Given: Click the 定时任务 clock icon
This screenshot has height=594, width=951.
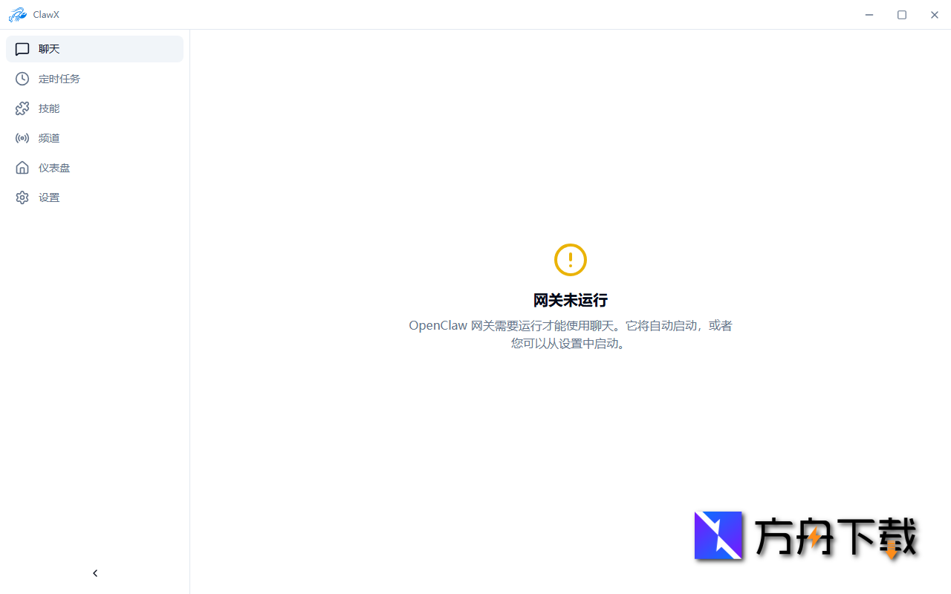Looking at the screenshot, I should [x=22, y=79].
